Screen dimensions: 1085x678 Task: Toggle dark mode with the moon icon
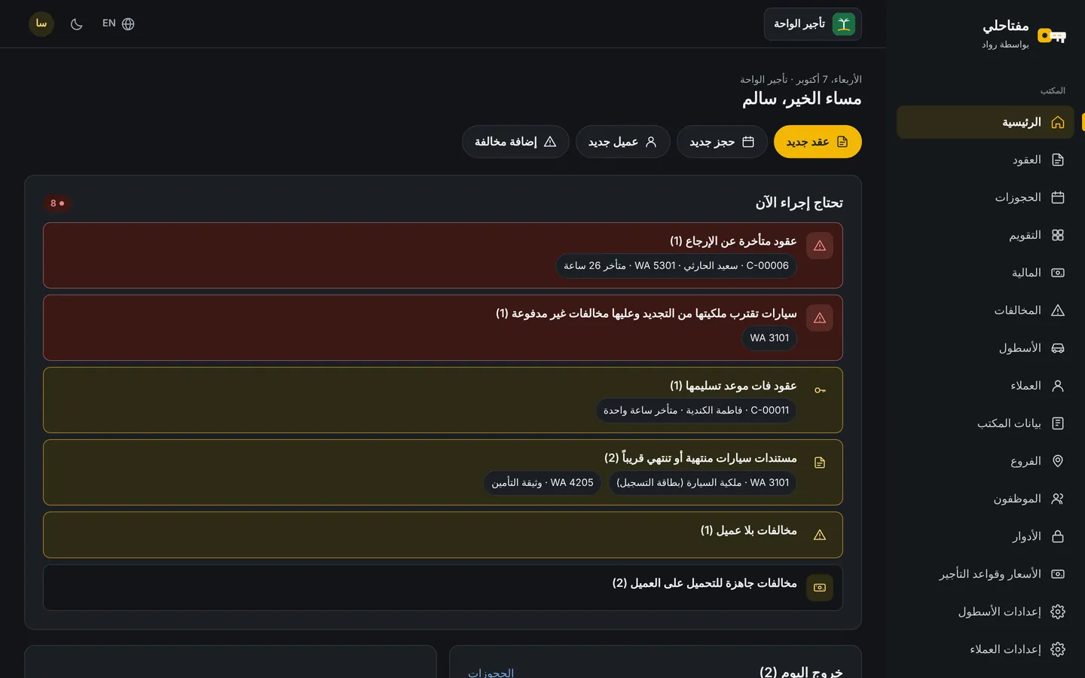pyautogui.click(x=76, y=24)
